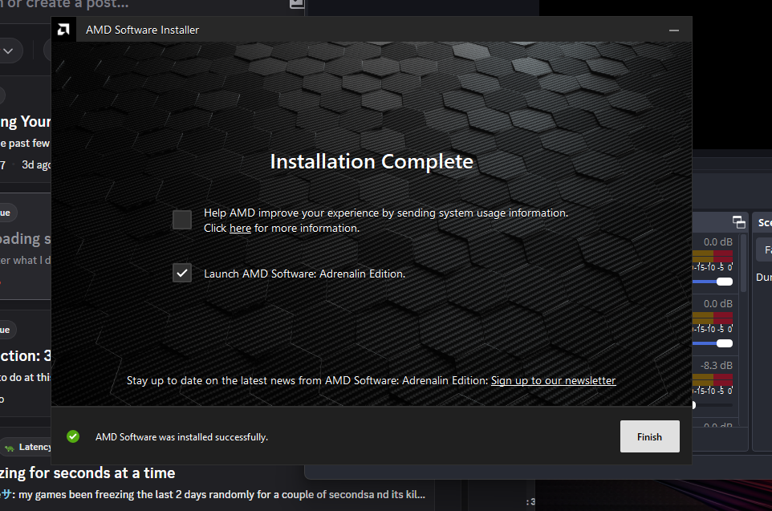Click the OBS audio mixer scrollbar

743,263
